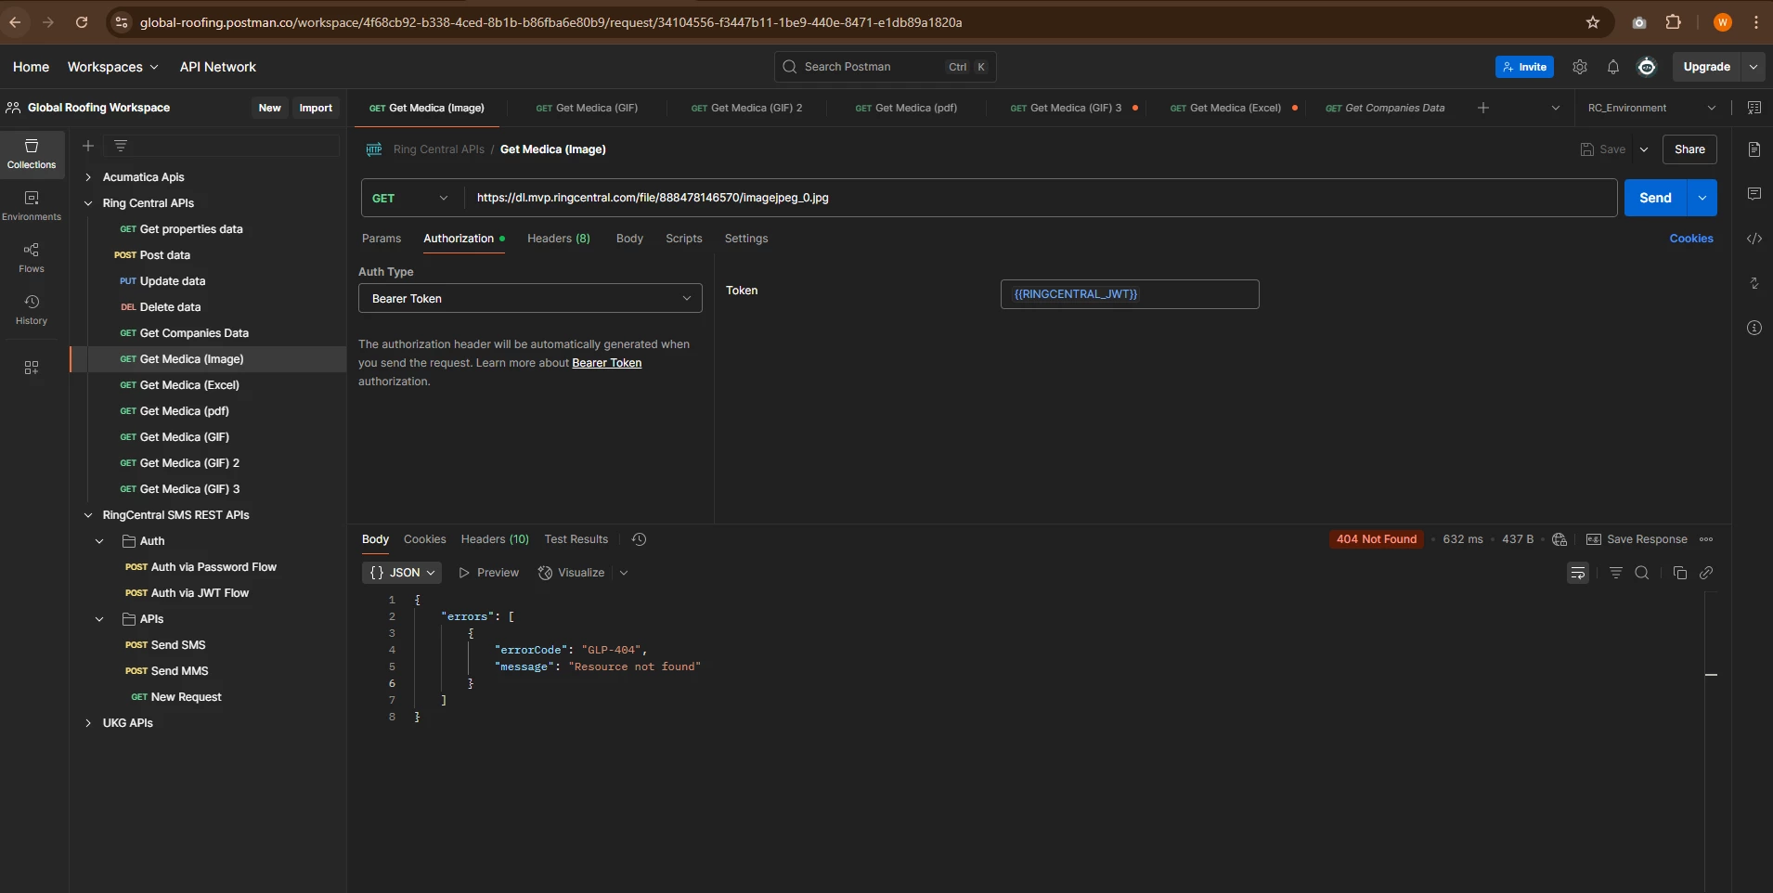Image resolution: width=1773 pixels, height=893 pixels.
Task: Open the network information globe icon
Action: [x=1559, y=539]
